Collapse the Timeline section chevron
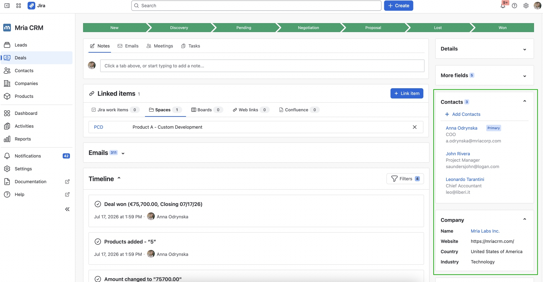The image size is (543, 282). (x=119, y=178)
